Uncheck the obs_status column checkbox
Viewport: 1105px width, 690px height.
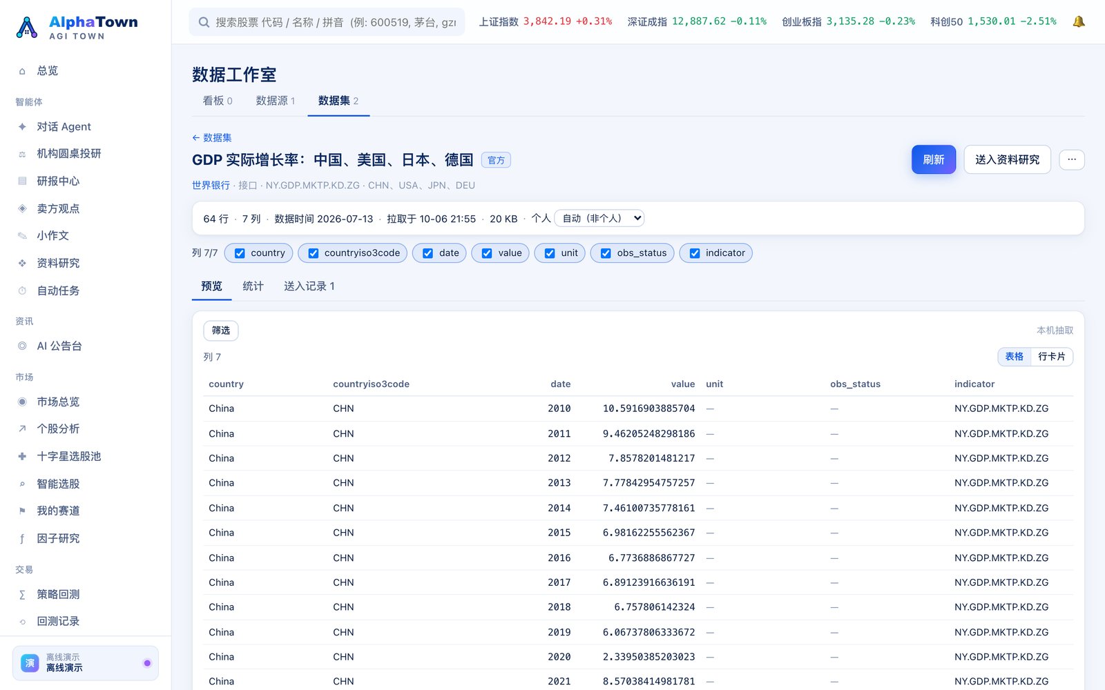click(606, 253)
